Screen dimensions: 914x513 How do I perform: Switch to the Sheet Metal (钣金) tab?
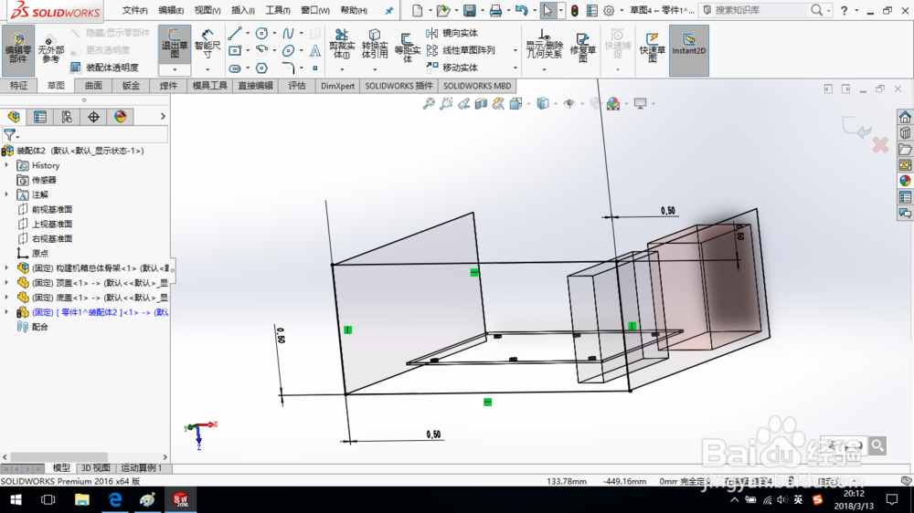[x=131, y=86]
